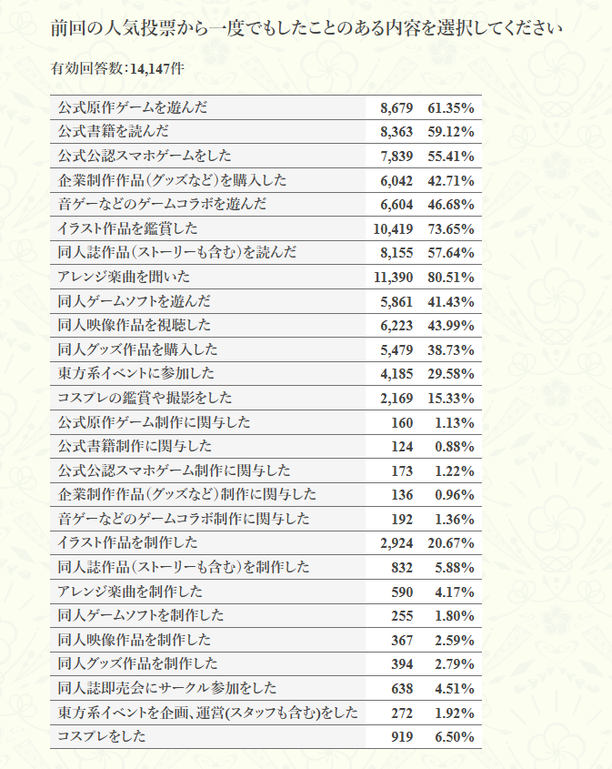
Task: Click the count 10,419 for イラスト作品を鑑賞した
Action: 393,228
